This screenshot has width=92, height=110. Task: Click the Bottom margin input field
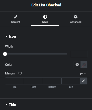click(x=52, y=81)
